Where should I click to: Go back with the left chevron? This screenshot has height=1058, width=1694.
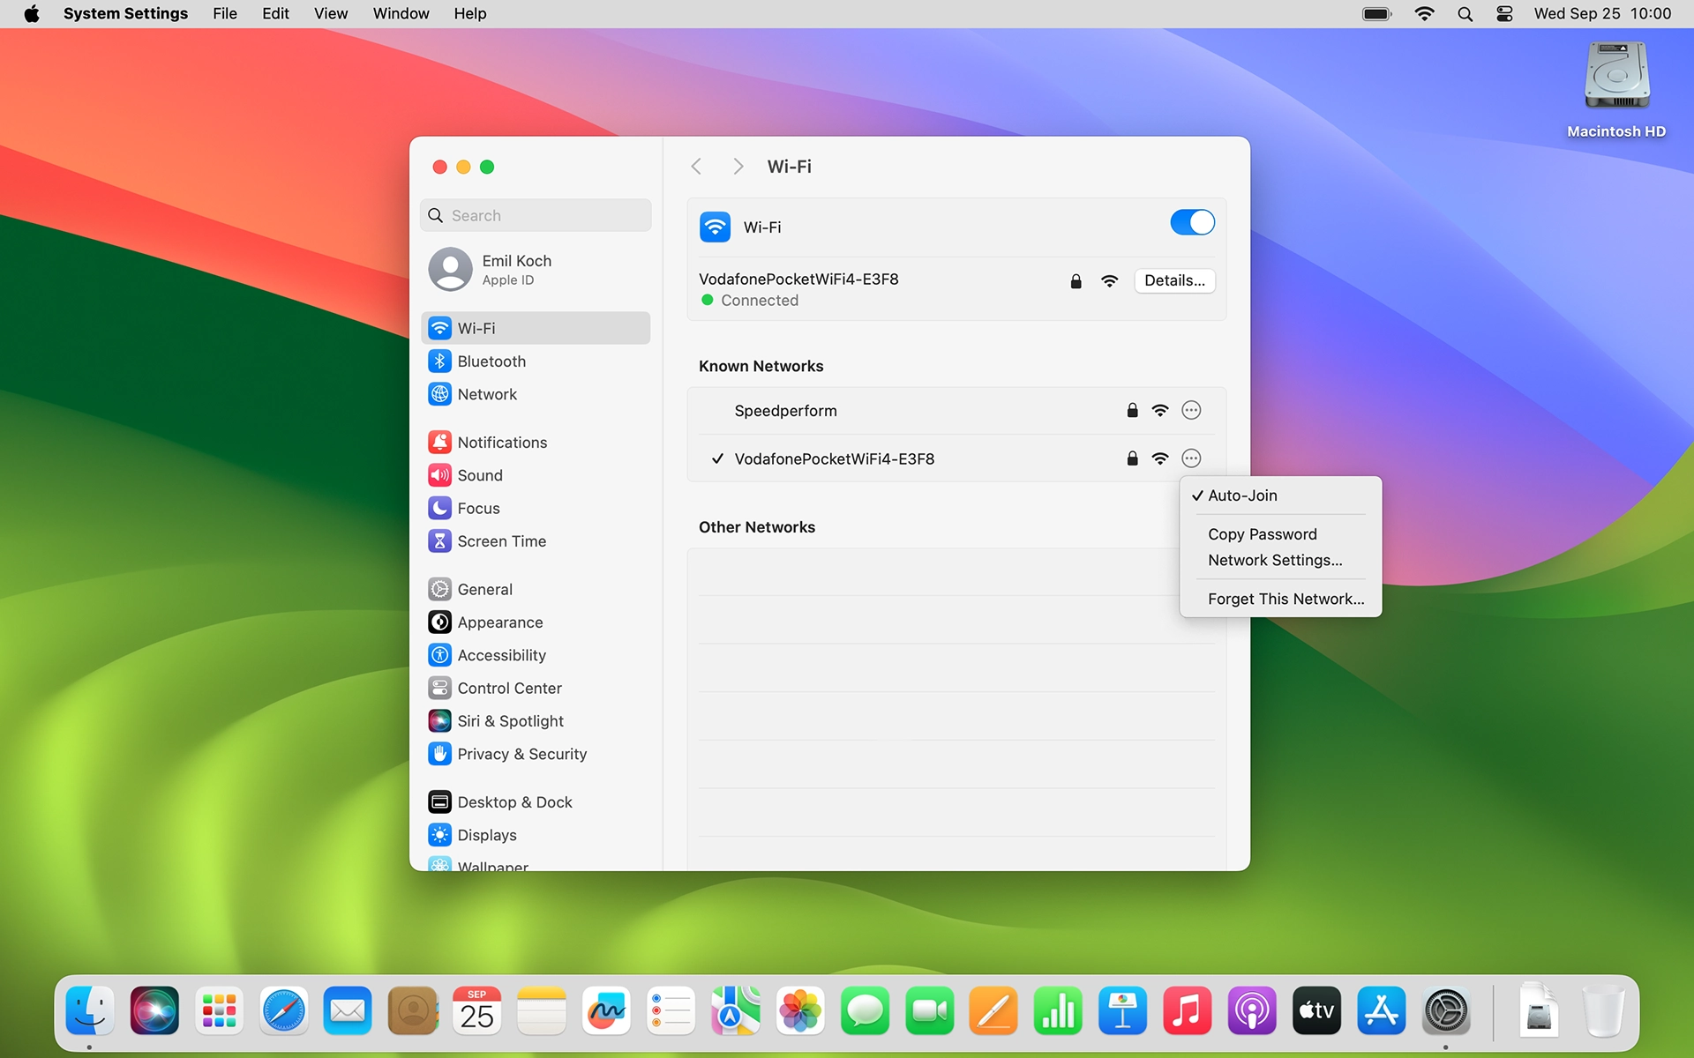[696, 167]
